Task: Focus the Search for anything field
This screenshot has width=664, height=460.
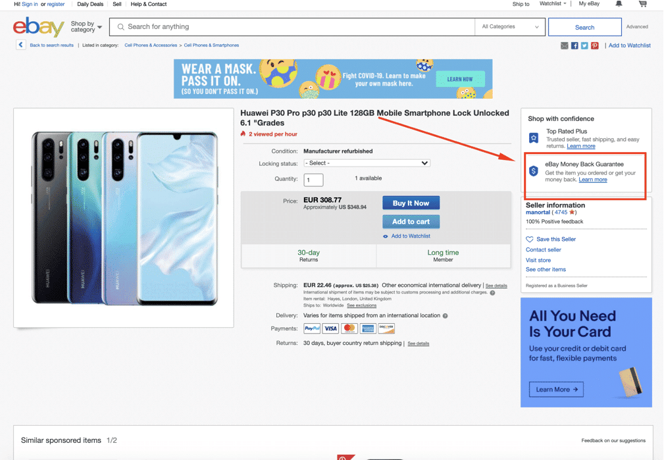Action: tap(292, 27)
